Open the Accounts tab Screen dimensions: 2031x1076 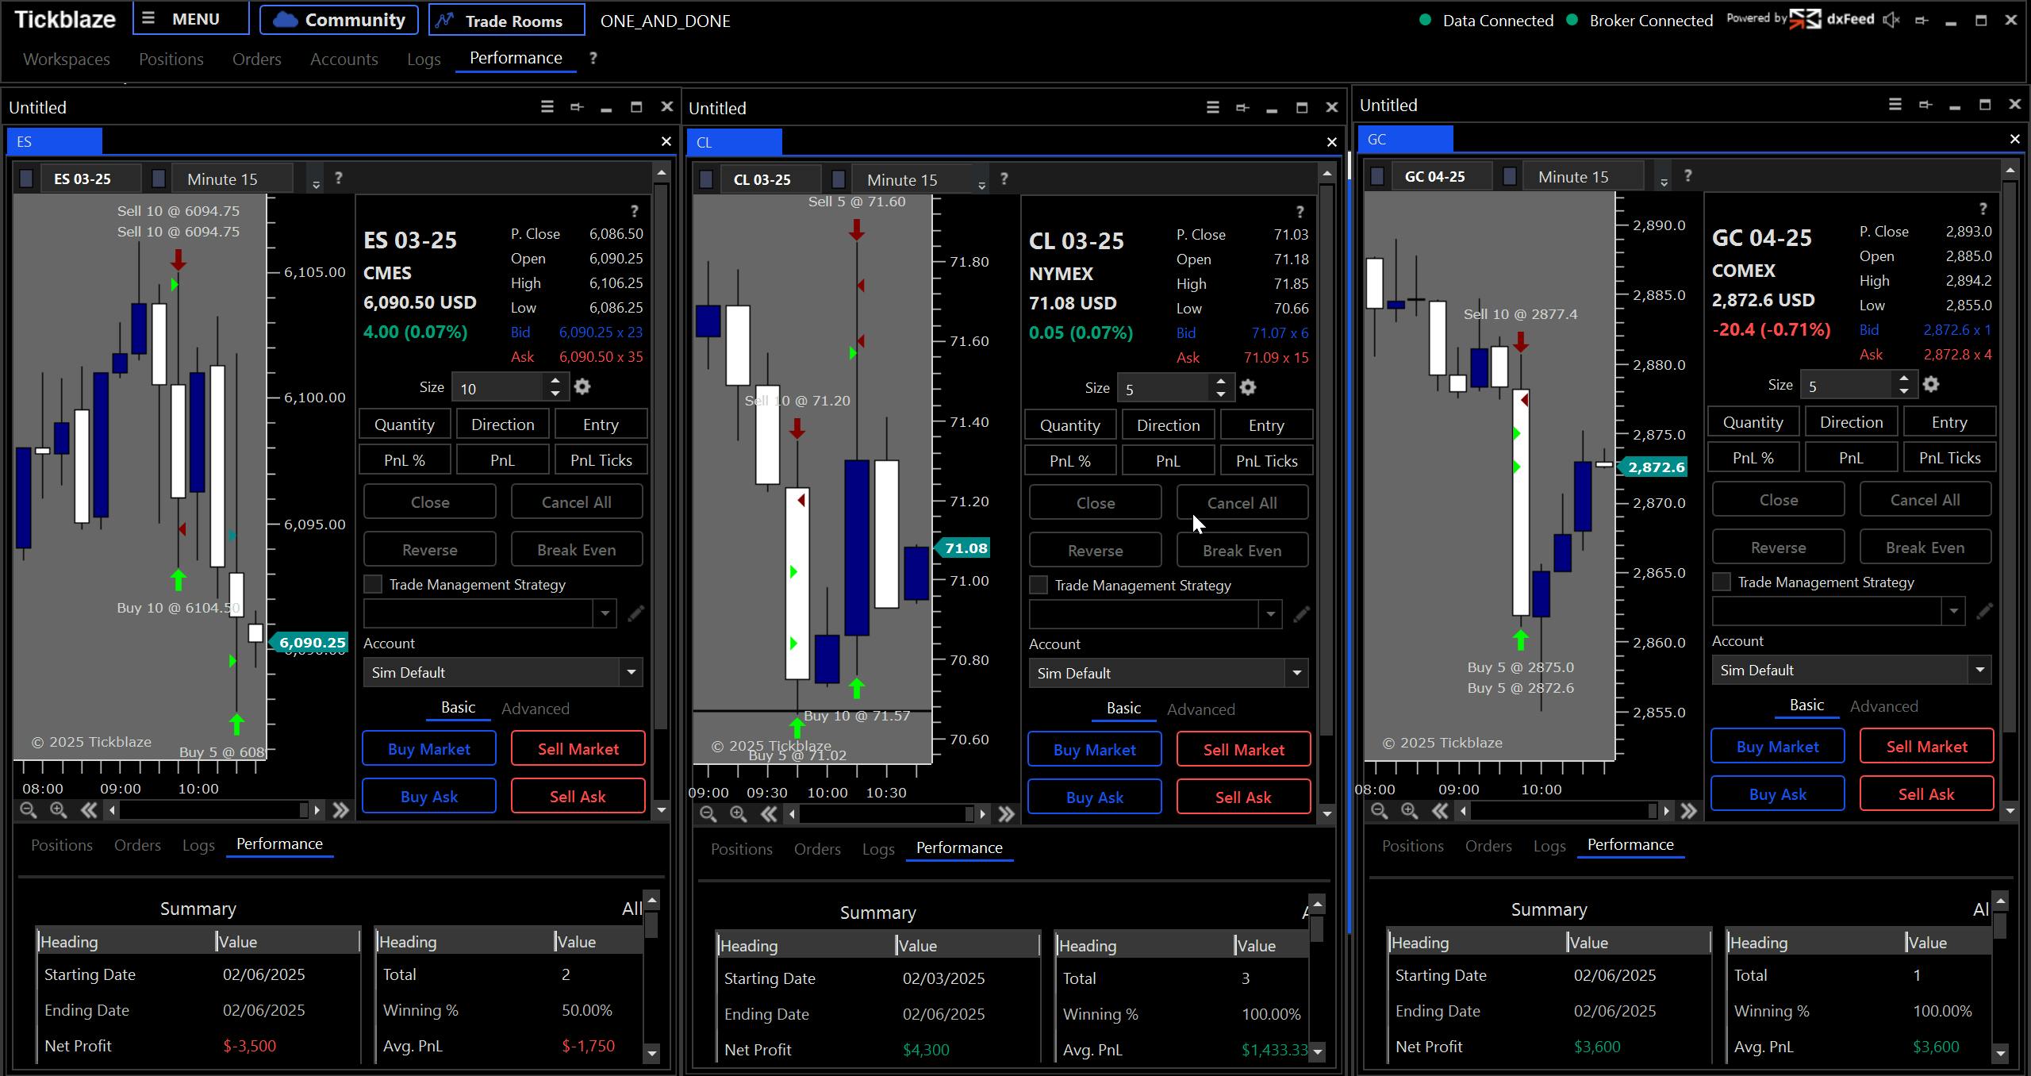click(x=344, y=59)
